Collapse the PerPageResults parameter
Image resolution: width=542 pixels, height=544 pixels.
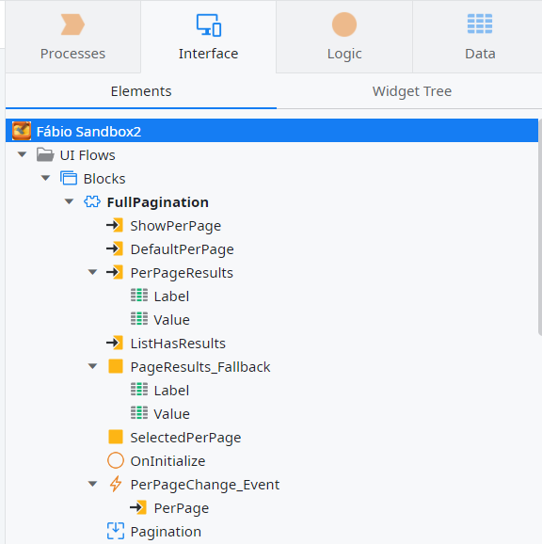click(92, 272)
